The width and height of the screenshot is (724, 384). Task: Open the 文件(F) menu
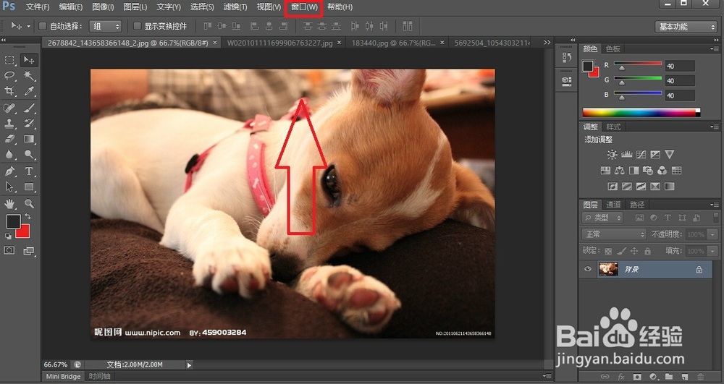coord(38,7)
